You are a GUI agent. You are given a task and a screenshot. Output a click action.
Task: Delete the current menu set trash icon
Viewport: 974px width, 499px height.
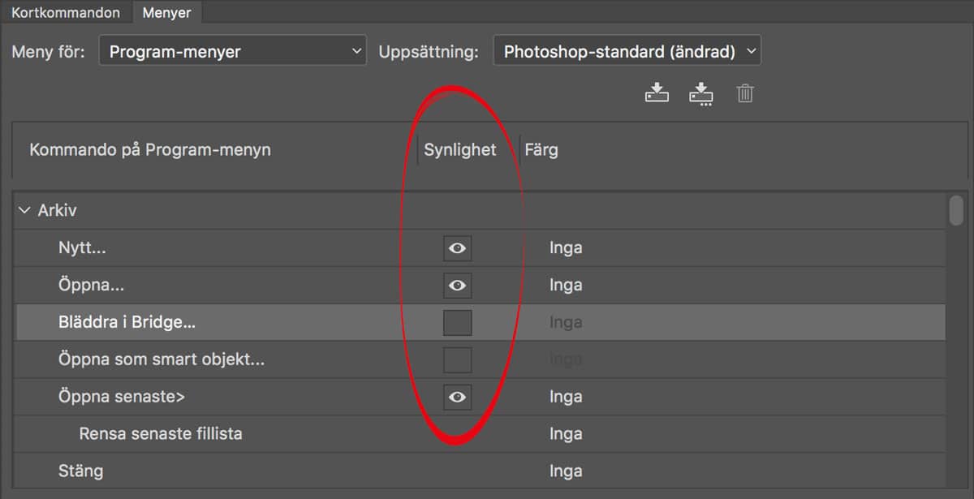tap(745, 93)
